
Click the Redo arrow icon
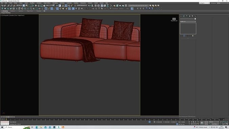tap(5, 5)
